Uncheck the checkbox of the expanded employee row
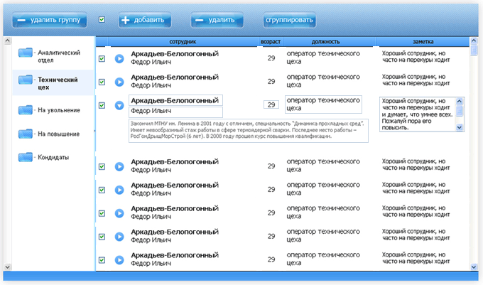483x285 pixels. (x=102, y=105)
